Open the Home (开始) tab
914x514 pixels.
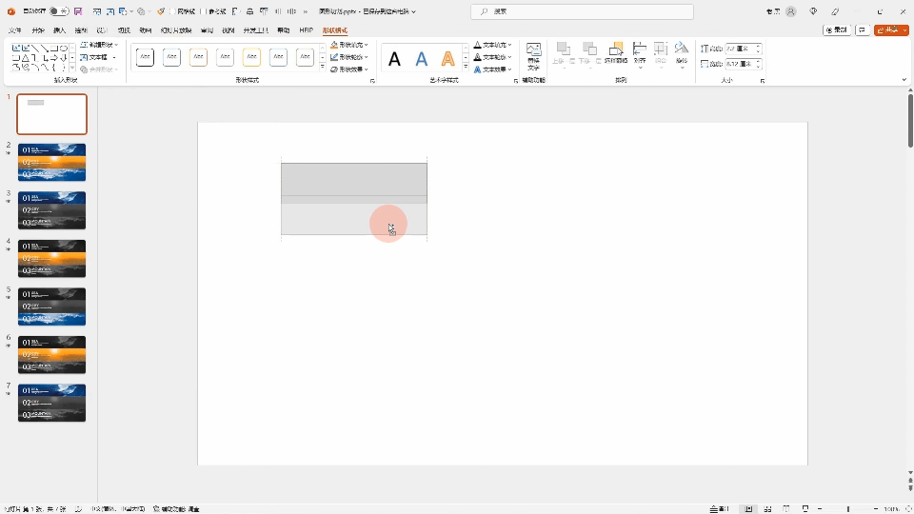[x=38, y=30]
